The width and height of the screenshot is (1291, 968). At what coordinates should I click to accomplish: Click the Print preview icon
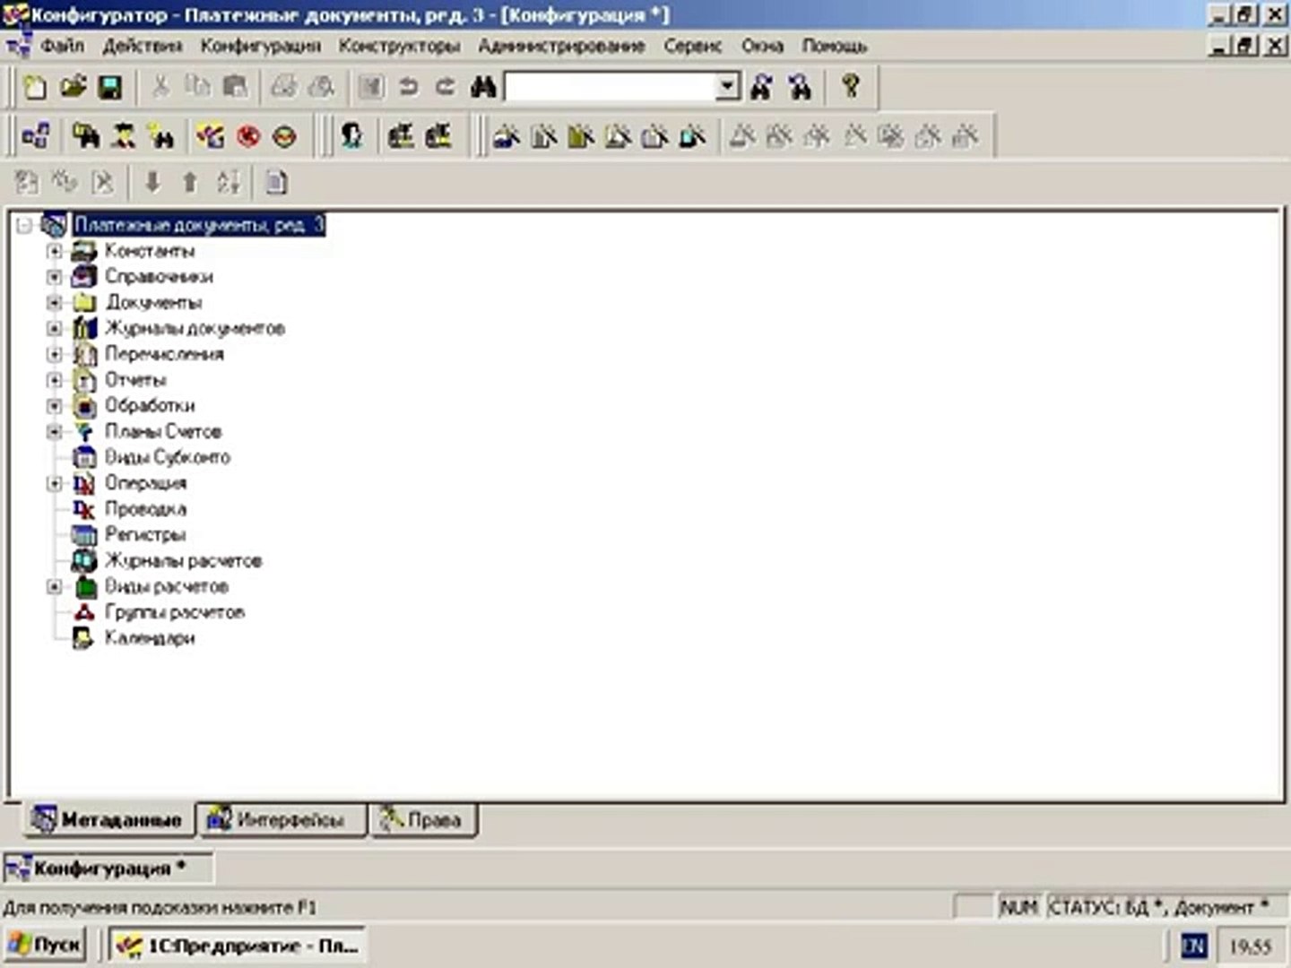[x=321, y=87]
